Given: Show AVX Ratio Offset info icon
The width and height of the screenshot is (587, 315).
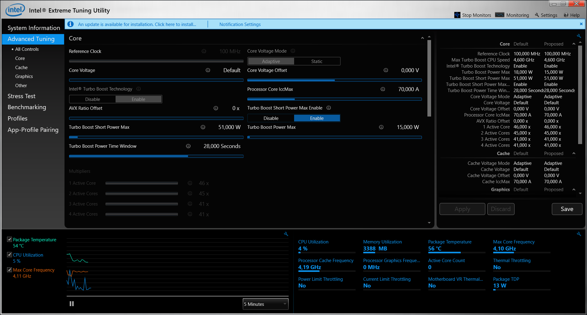Looking at the screenshot, I should [216, 108].
